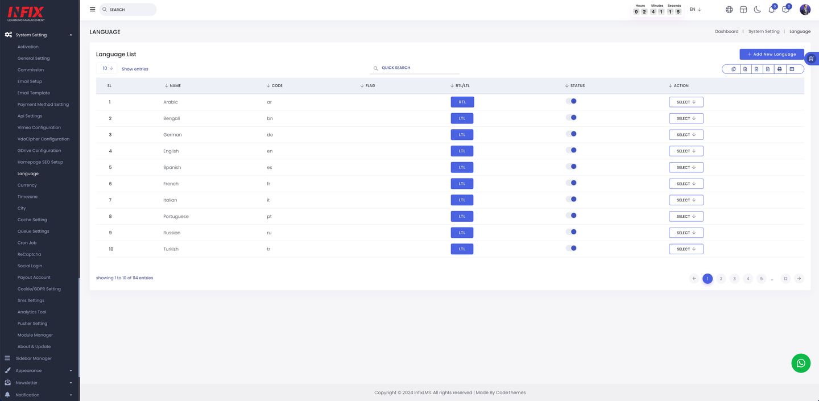Viewport: 819px width, 401px height.
Task: Click the print table icon
Action: 780,69
